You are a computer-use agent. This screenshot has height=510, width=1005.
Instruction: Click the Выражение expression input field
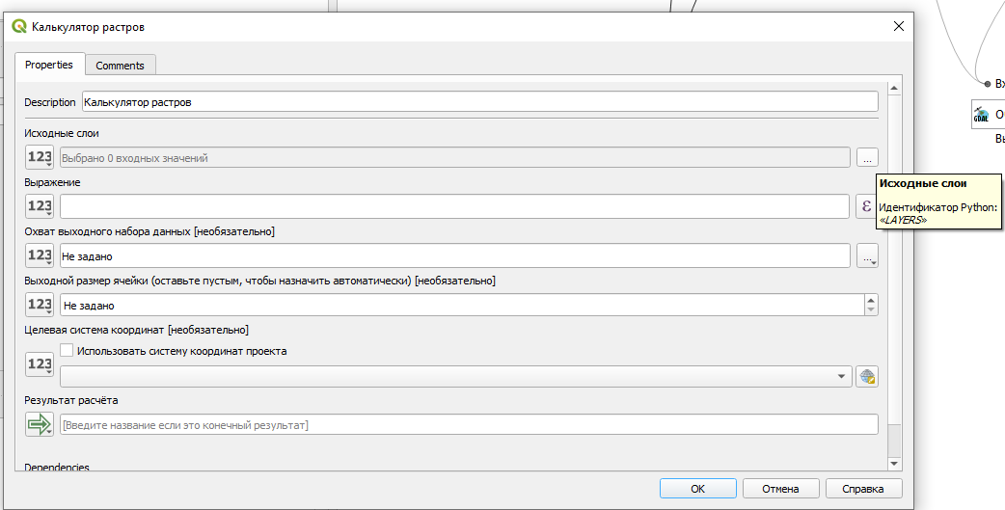455,206
